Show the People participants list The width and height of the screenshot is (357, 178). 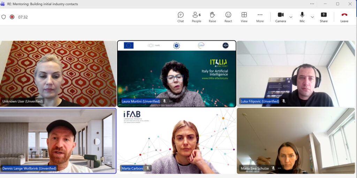coord(196,17)
